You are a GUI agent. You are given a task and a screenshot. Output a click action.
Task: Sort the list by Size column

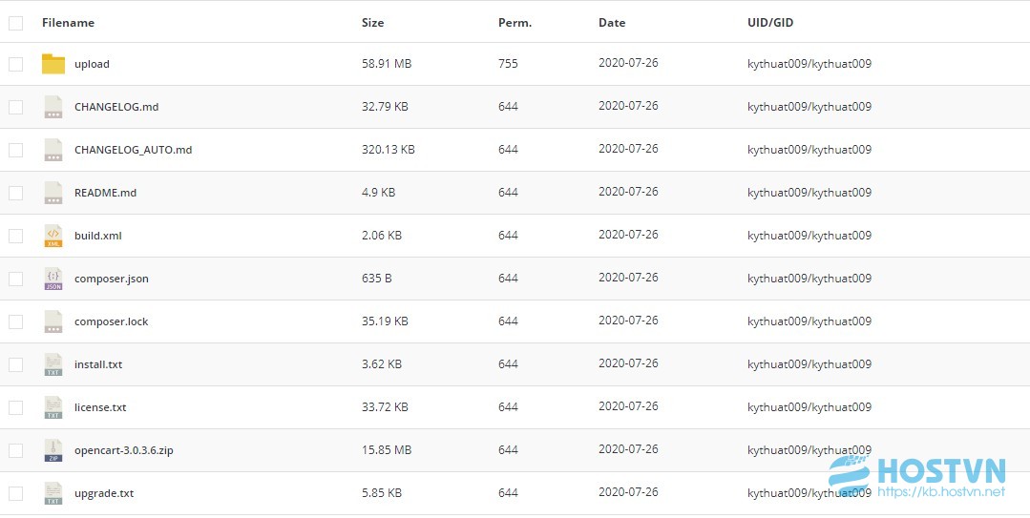coord(372,22)
